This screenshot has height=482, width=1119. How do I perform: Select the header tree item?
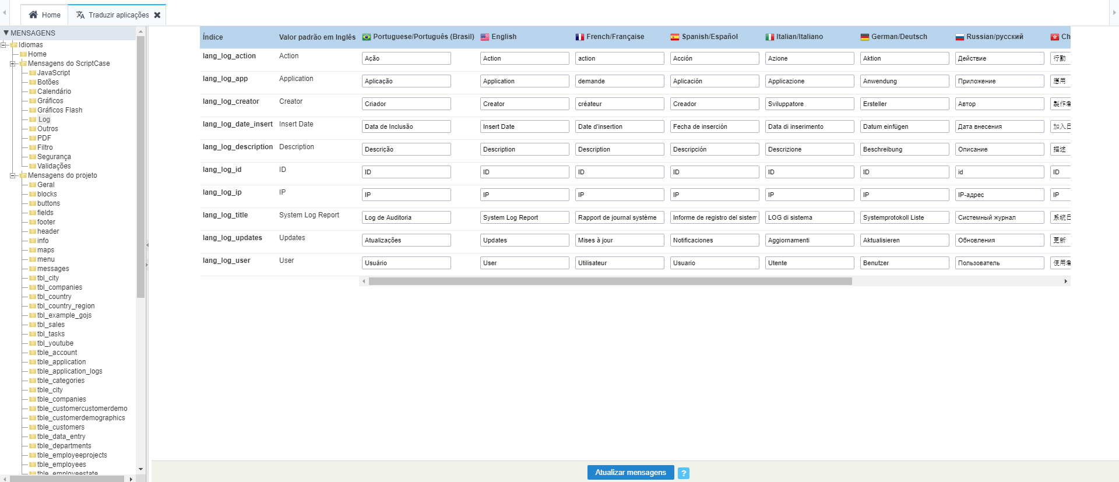(48, 231)
